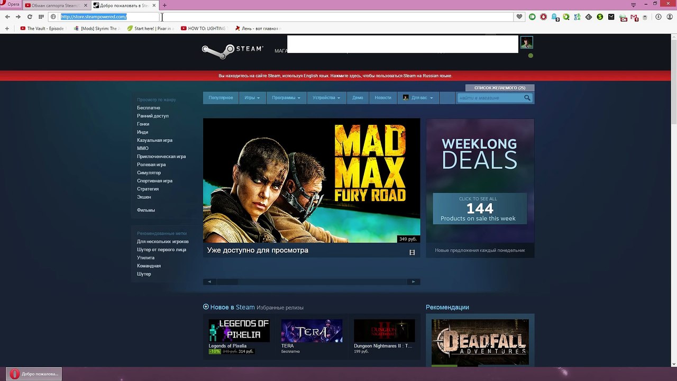This screenshot has height=381, width=677.
Task: Open the Deadfall Adventures recommendation
Action: click(x=480, y=342)
